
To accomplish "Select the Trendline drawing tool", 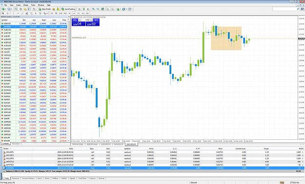I will click(22, 14).
